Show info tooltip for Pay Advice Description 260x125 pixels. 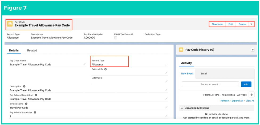point(36,95)
